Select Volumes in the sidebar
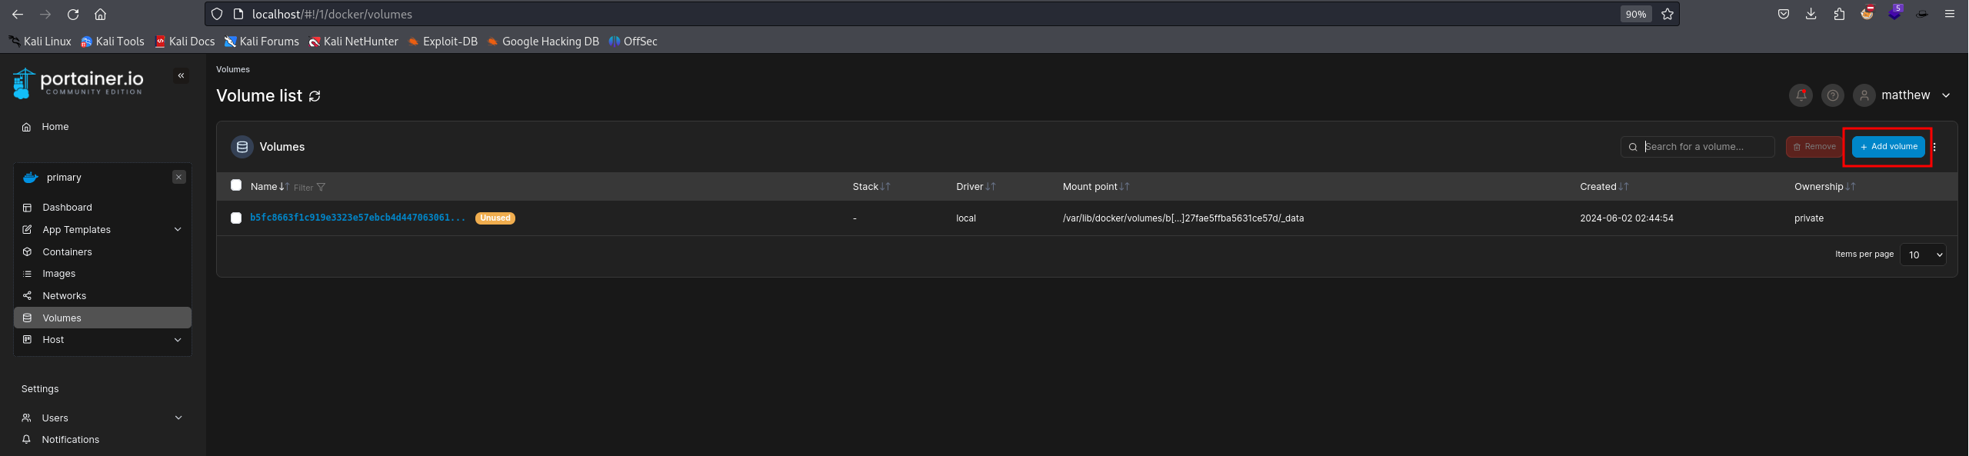 click(x=102, y=318)
